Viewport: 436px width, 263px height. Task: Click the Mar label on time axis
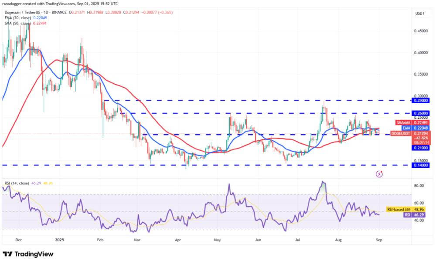tap(137, 240)
